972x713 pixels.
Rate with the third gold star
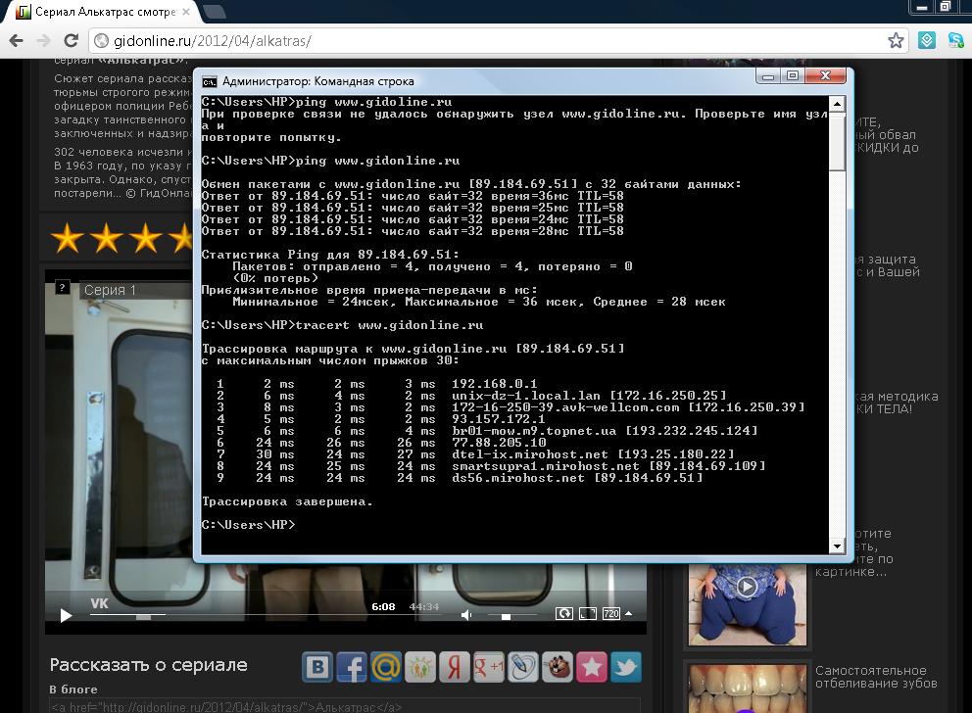pyautogui.click(x=146, y=239)
